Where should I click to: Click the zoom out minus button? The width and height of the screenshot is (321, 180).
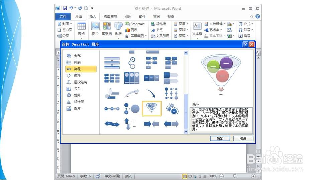click(221, 176)
